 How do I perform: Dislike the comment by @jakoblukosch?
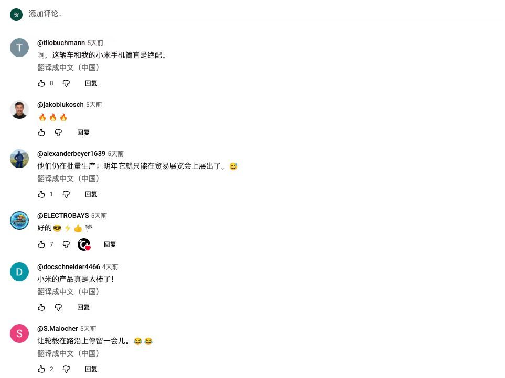58,132
